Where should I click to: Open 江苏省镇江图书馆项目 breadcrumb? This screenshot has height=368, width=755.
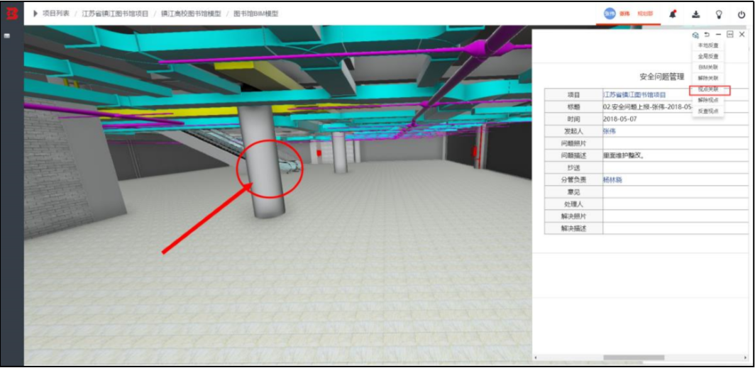[x=115, y=13]
